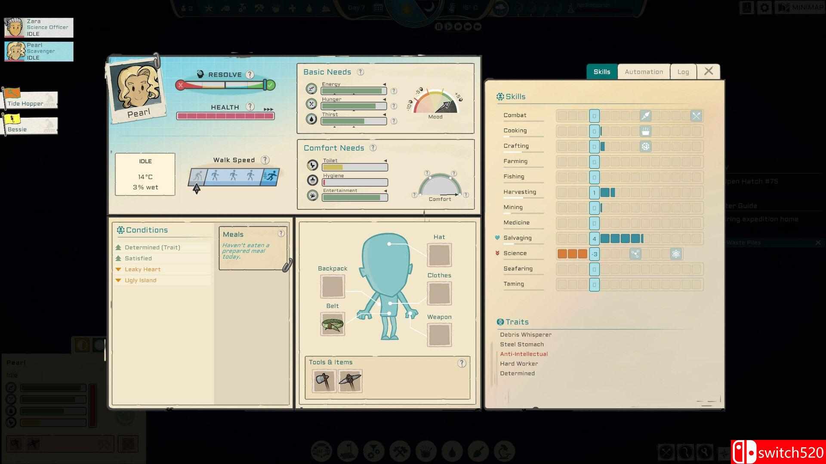The image size is (826, 464).
Task: Select slowest walk speed option
Action: pyautogui.click(x=197, y=177)
